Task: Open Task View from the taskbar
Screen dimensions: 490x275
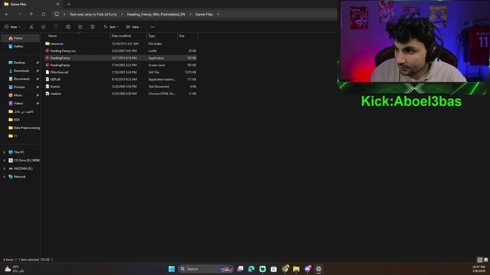Action: pos(240,269)
